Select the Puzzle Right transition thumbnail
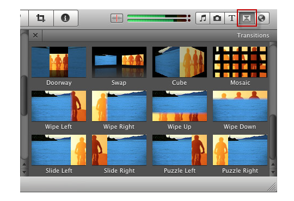Viewport: 294px width, 201px height. tap(240, 150)
